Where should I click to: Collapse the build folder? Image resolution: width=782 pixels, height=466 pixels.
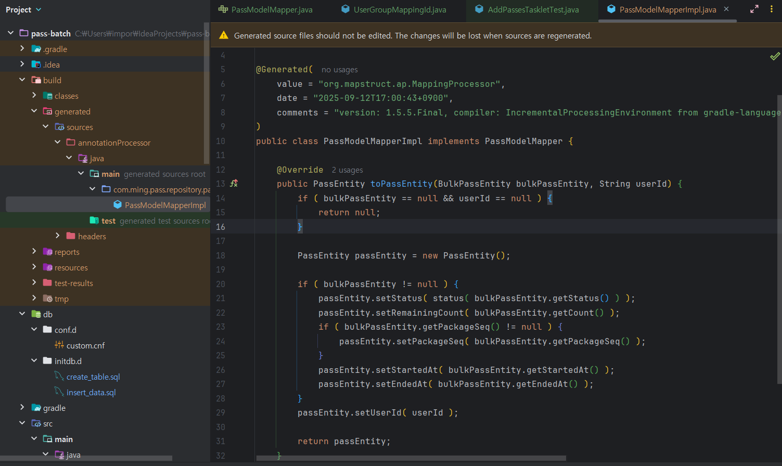click(x=22, y=80)
